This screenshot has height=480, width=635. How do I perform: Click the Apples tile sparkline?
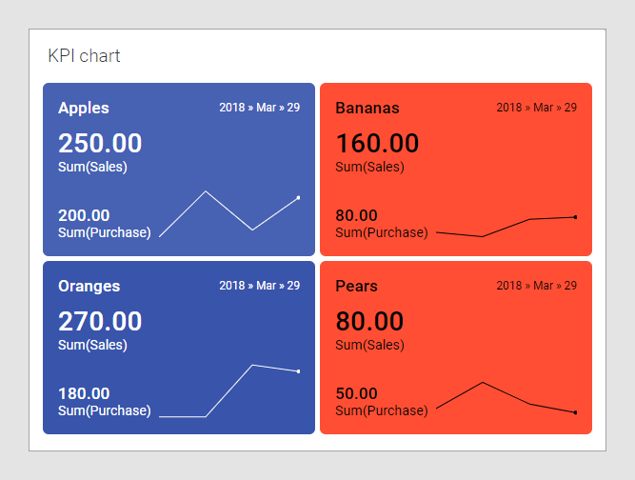228,211
